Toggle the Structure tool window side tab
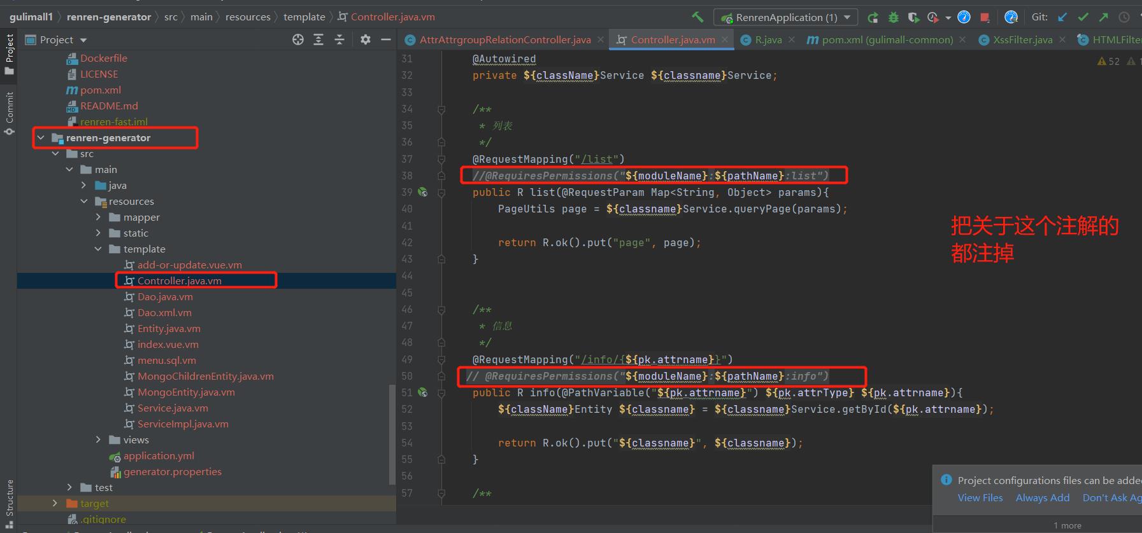Viewport: 1142px width, 533px height. pos(9,505)
